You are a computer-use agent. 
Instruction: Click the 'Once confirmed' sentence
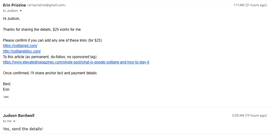(x=50, y=73)
